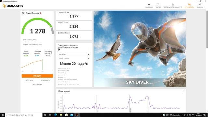Click the 3DMark taskbar icon
Screen dimensions: 208x117
pos(77,115)
